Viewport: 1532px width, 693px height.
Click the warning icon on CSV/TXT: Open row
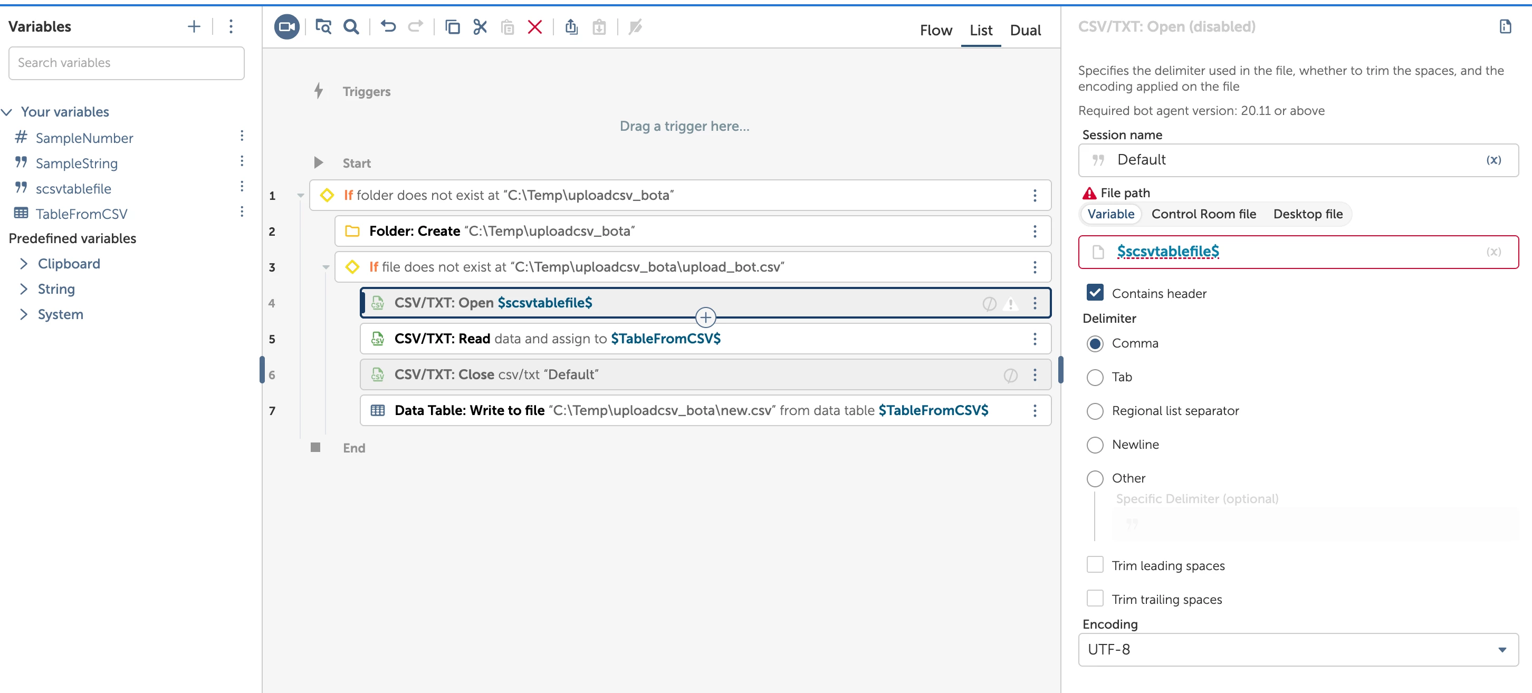(x=1010, y=304)
